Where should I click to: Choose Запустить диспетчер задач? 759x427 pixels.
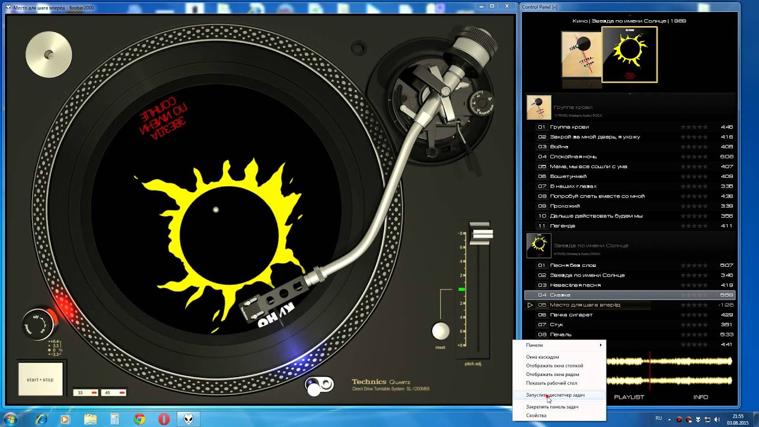click(x=560, y=395)
